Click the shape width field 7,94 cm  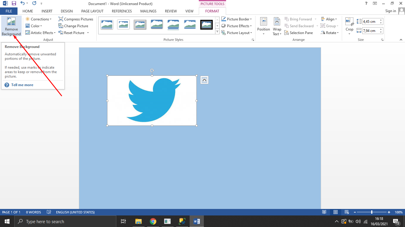click(x=370, y=30)
